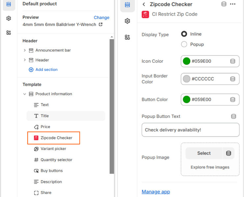Open the Button Color green swatch
The height and width of the screenshot is (197, 244).
point(186,99)
